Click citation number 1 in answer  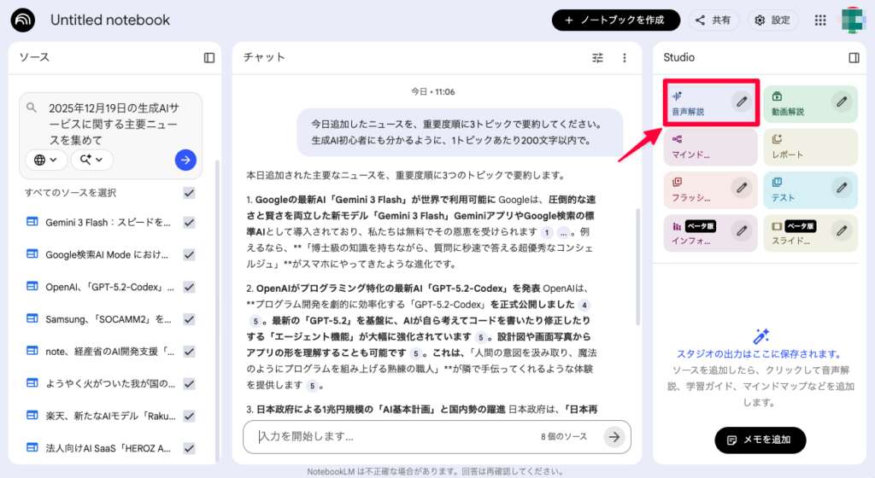547,232
